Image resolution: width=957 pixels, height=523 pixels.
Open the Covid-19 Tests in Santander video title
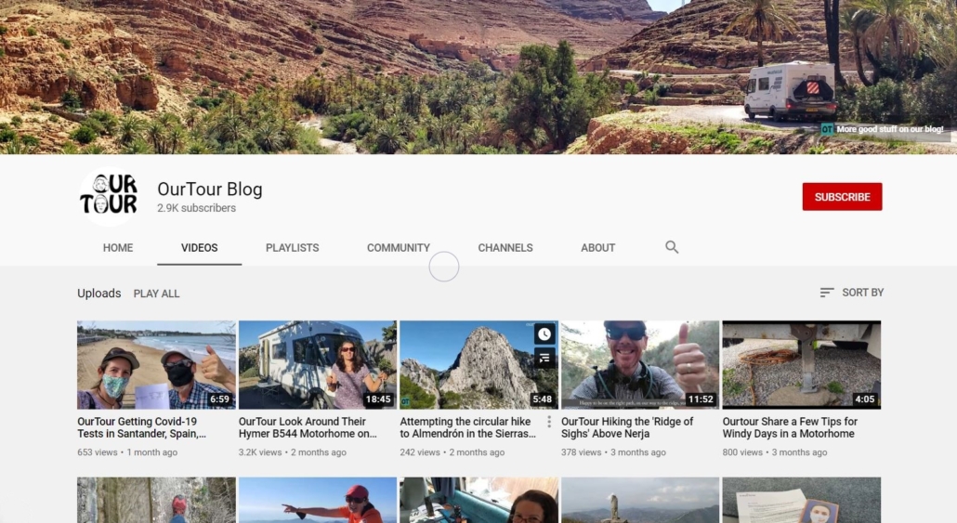click(x=141, y=427)
